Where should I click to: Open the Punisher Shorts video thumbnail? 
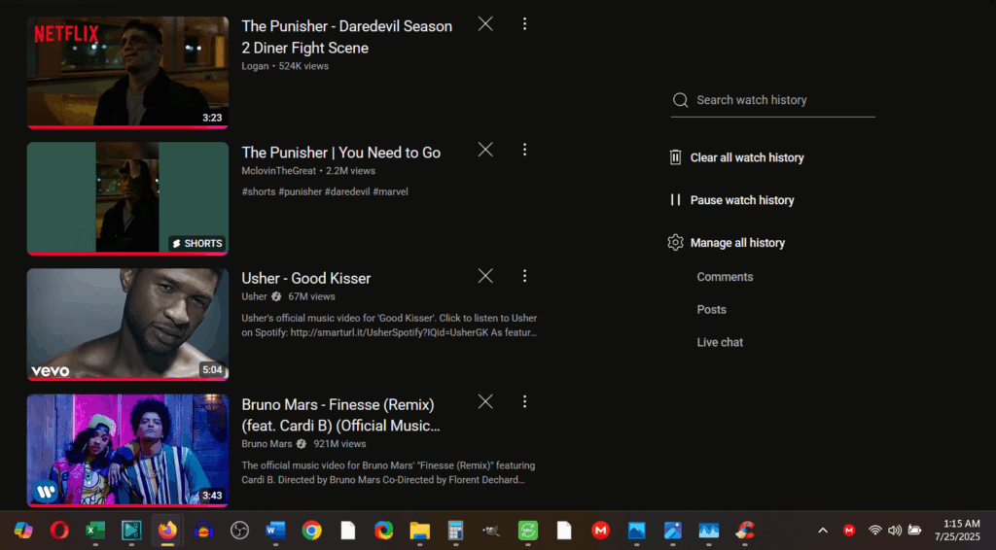[x=127, y=198]
